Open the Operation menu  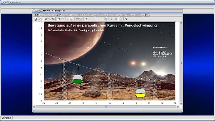(x=89, y=15)
